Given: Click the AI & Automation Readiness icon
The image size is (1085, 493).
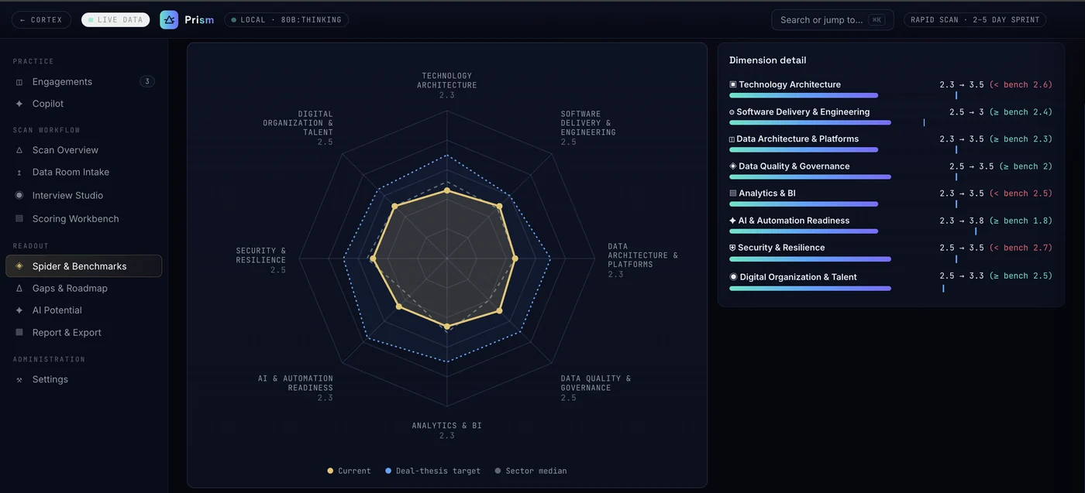Looking at the screenshot, I should click(x=733, y=221).
